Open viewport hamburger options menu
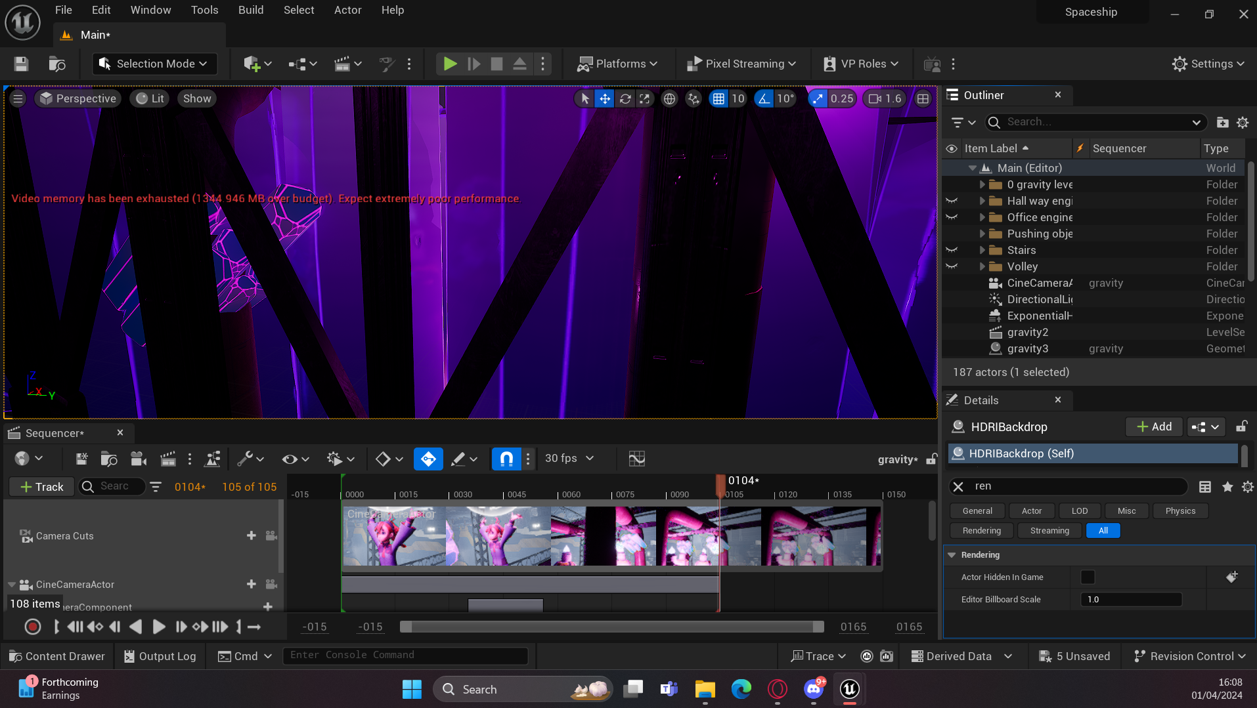Image resolution: width=1257 pixels, height=708 pixels. [18, 98]
